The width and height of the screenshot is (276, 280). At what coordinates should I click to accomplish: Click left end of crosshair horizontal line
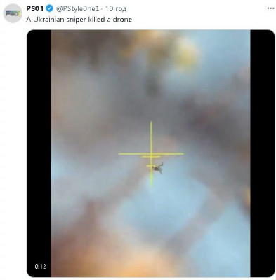pos(120,154)
